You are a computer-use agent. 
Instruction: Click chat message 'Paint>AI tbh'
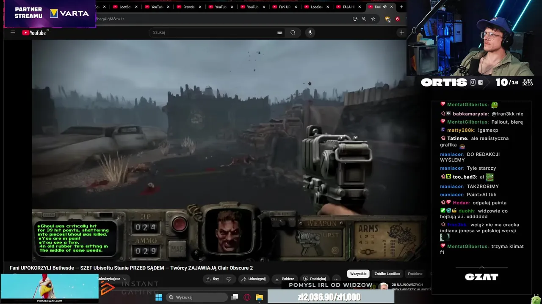click(x=481, y=195)
